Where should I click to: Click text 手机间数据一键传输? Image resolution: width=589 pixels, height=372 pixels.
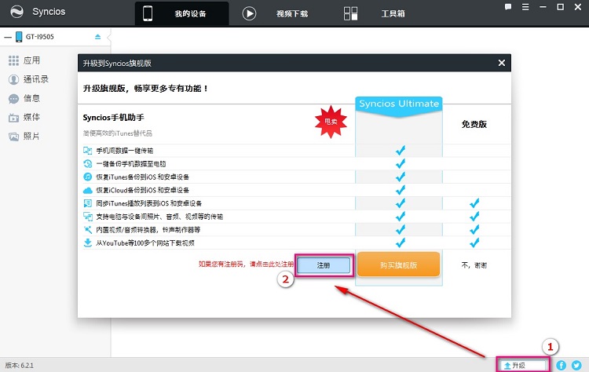click(125, 151)
